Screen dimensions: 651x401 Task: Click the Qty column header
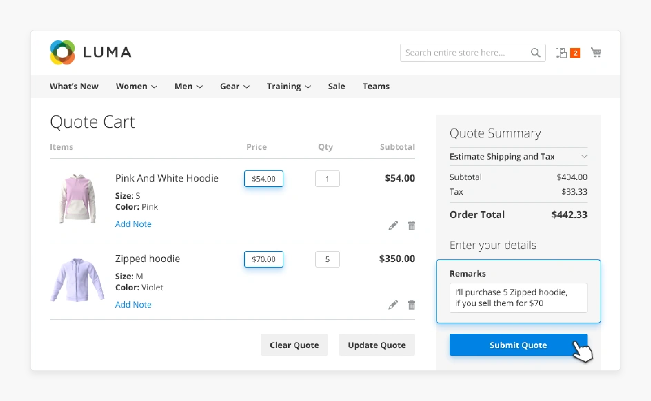(x=325, y=147)
